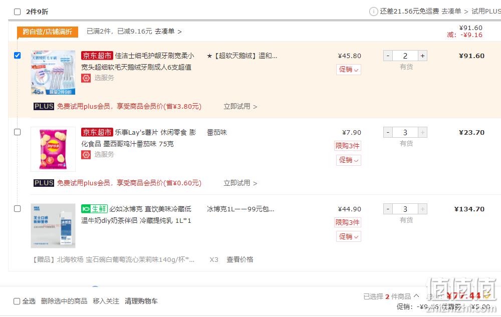
Task: Increase toothbrush quantity with plus button
Action: pos(422,56)
